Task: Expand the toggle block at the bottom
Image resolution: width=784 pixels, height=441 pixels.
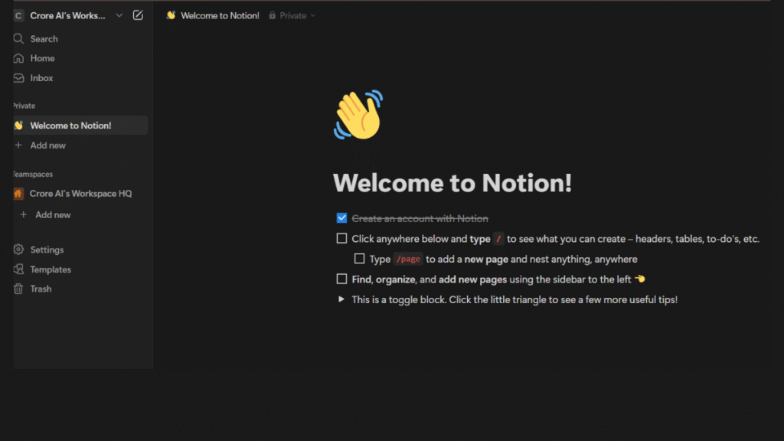Action: [341, 299]
